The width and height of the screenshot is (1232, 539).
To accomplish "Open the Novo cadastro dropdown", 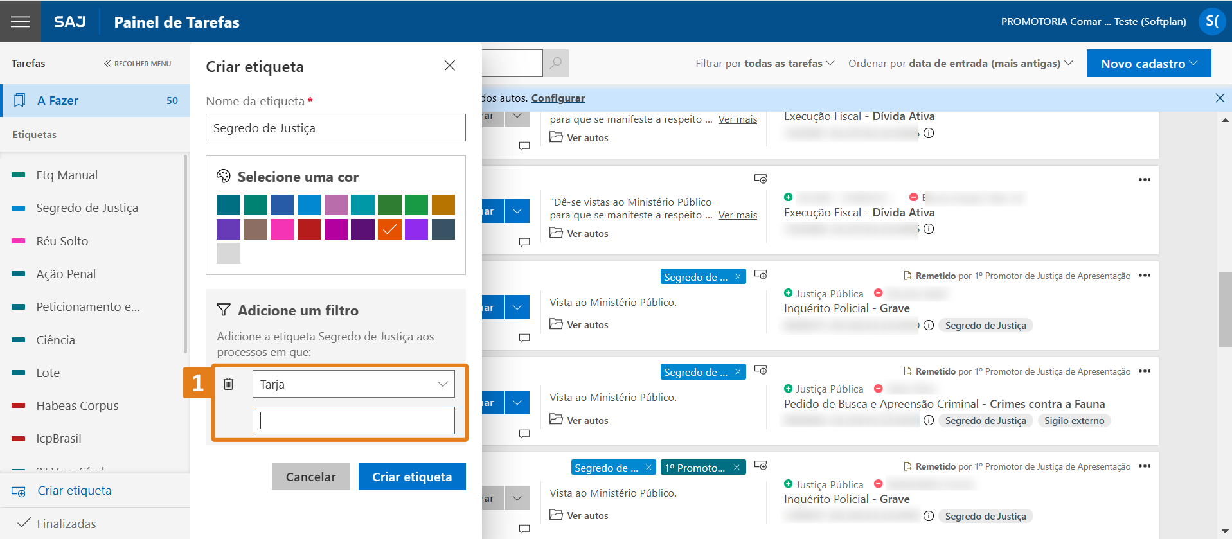I will point(1148,64).
